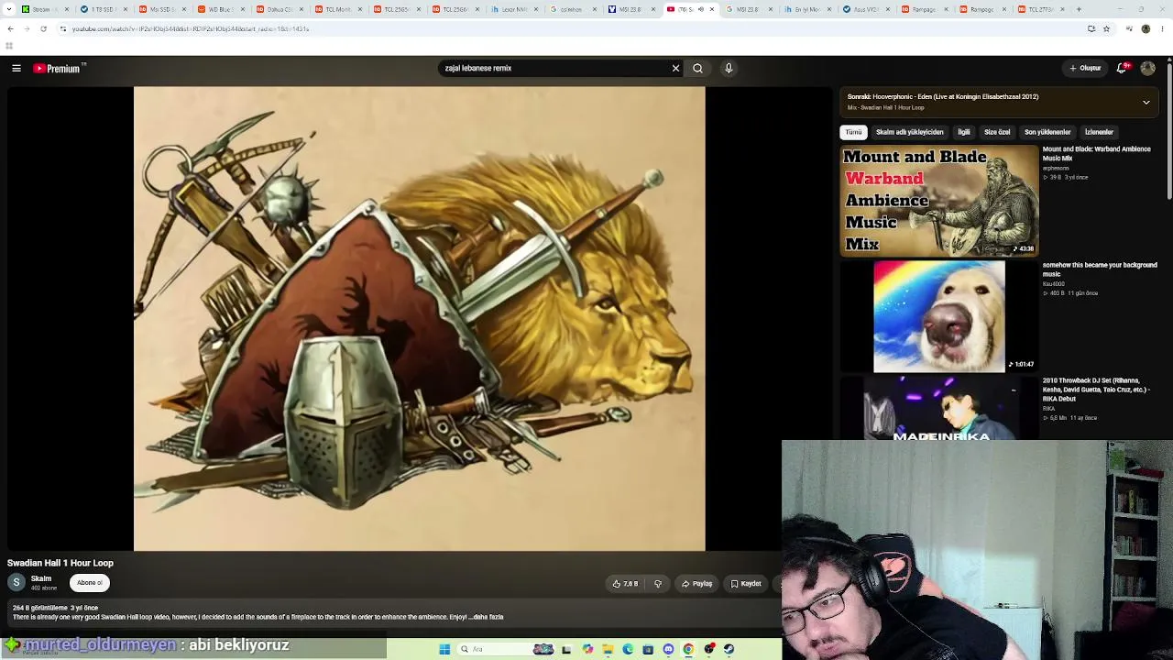Viewport: 1173px width, 660px height.
Task: Open the Chrome apps grid shortcut
Action: click(x=9, y=46)
